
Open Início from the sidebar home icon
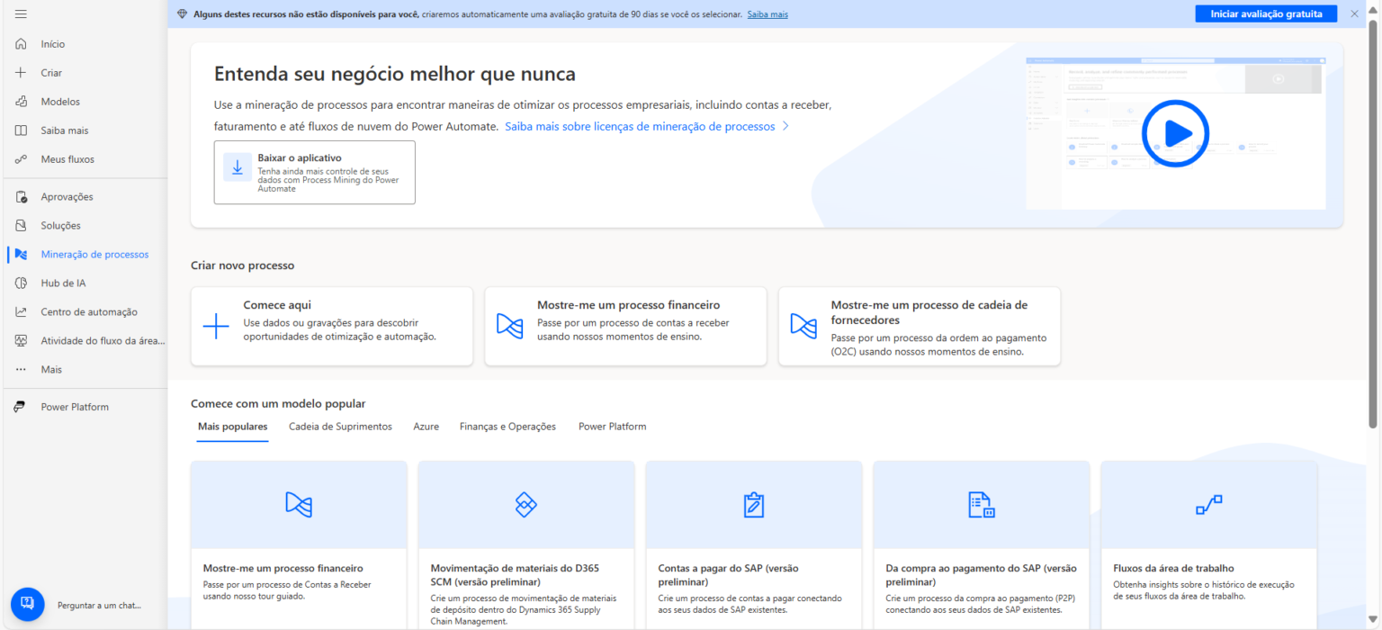tap(20, 43)
